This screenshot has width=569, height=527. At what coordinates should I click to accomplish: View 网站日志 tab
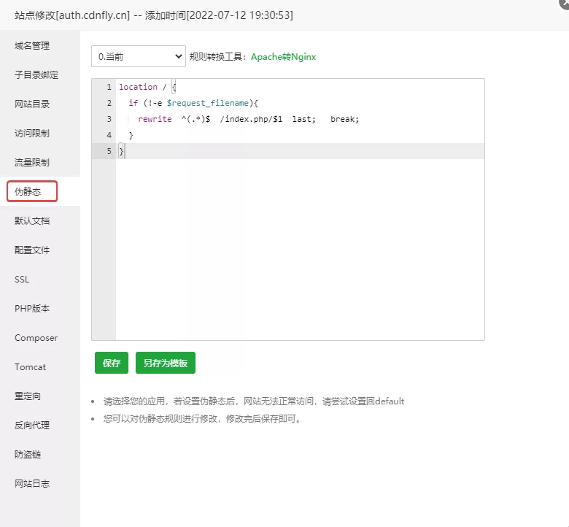[32, 483]
